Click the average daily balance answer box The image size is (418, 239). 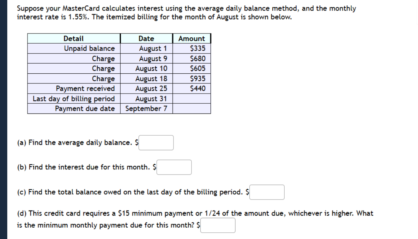(156, 143)
